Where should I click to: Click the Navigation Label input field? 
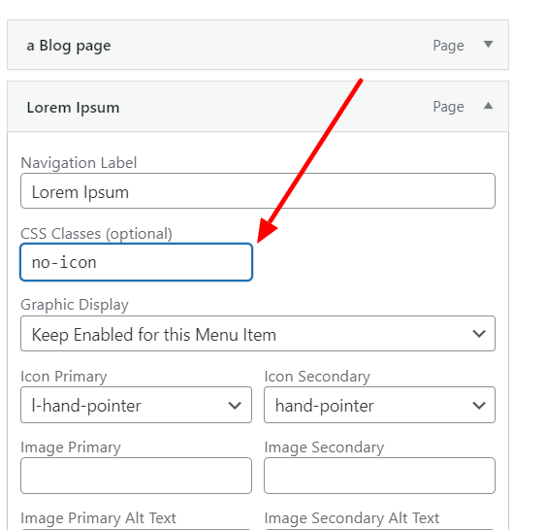pos(258,191)
